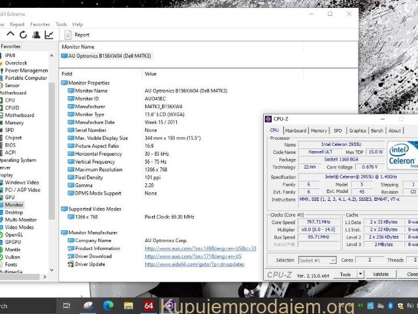The image size is (418, 314).
Task: Click the Report button in toolbar
Action: click(x=77, y=35)
